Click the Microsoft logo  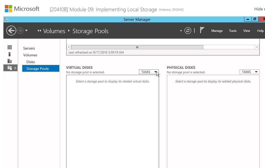[x=22, y=9]
